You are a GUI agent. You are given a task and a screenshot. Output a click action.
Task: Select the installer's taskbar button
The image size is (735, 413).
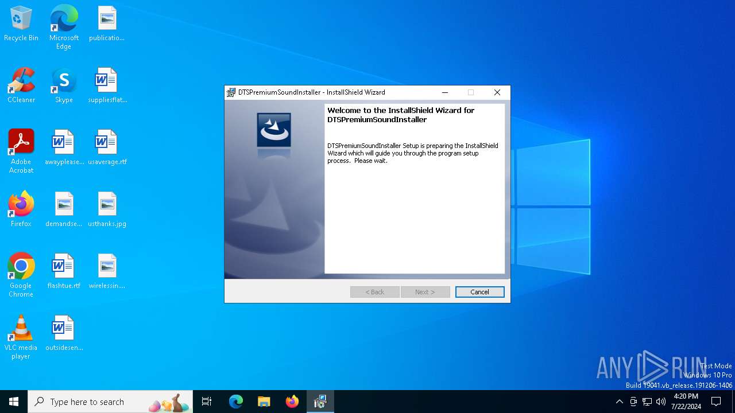(x=320, y=402)
